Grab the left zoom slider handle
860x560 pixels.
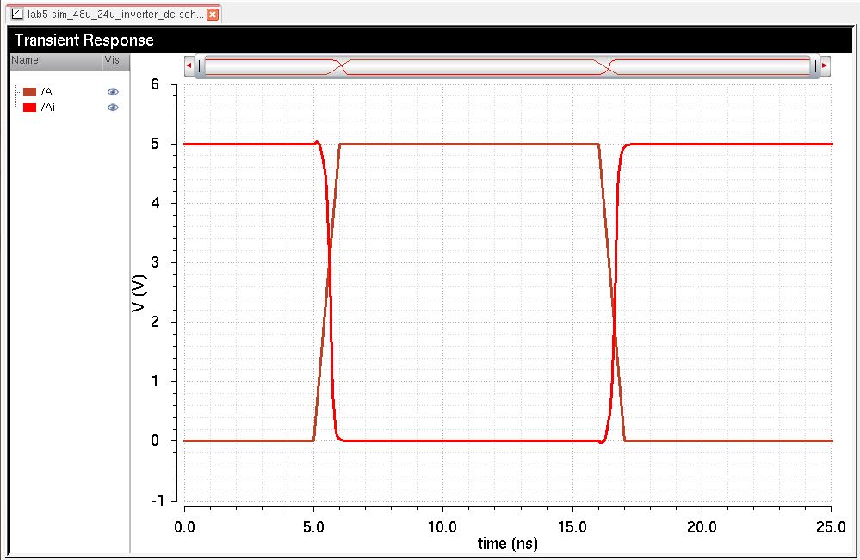tap(200, 65)
